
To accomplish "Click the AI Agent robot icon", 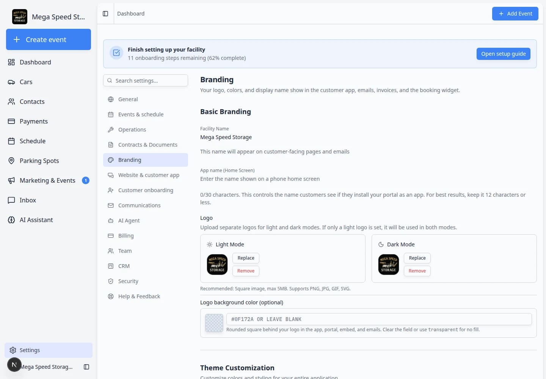I will [x=111, y=221].
